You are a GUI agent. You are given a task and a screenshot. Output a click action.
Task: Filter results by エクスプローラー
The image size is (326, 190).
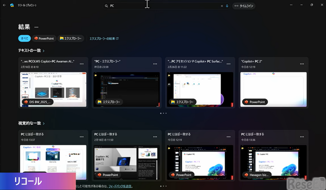pos(71,38)
